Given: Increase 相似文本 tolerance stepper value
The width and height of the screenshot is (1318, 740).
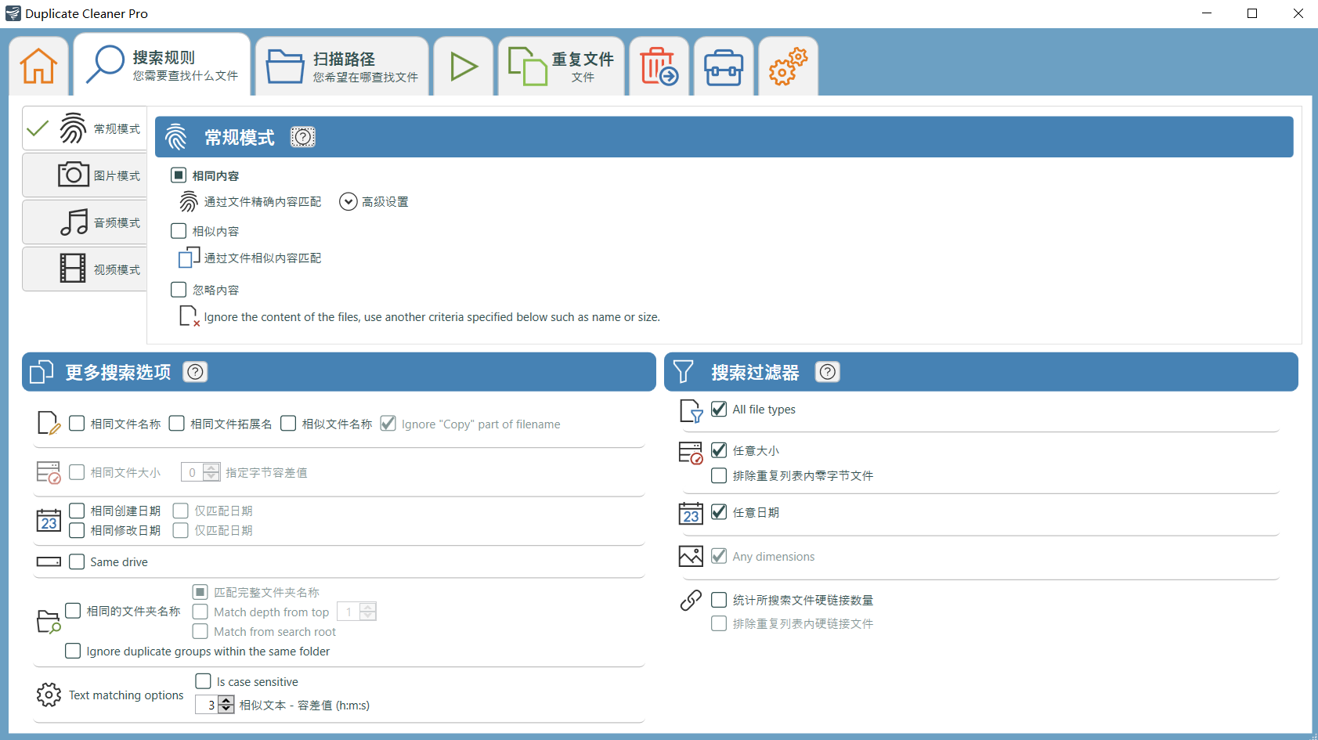Looking at the screenshot, I should point(226,700).
